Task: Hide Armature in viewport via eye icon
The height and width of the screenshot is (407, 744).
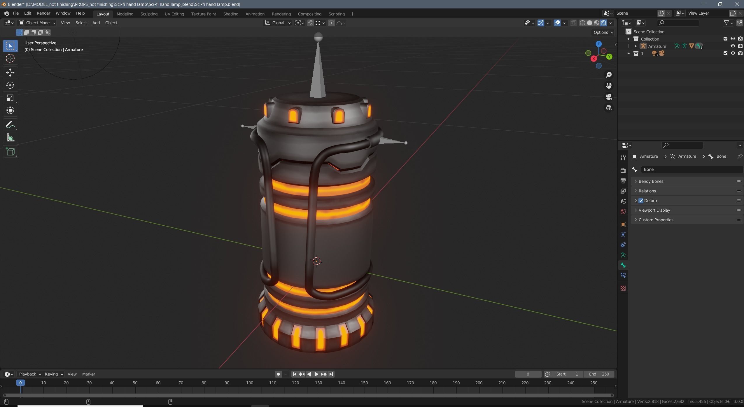Action: [x=733, y=46]
